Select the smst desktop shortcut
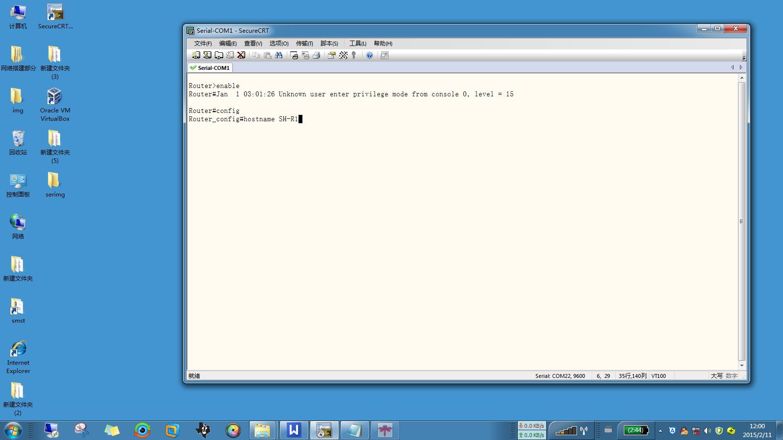Image resolution: width=783 pixels, height=440 pixels. [18, 311]
